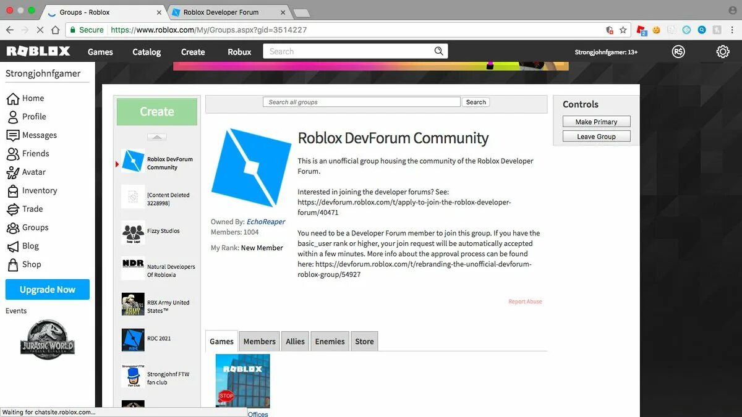Open the Shop bag icon

[12, 265]
